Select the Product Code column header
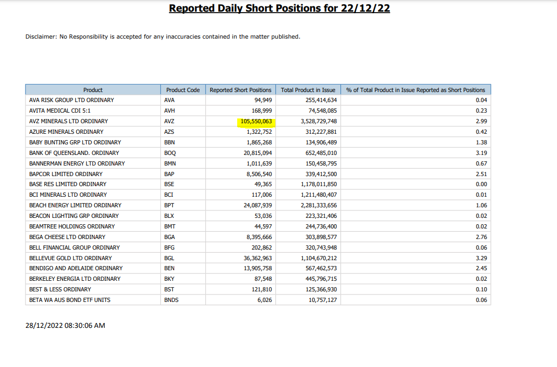The width and height of the screenshot is (557, 367). pyautogui.click(x=183, y=90)
